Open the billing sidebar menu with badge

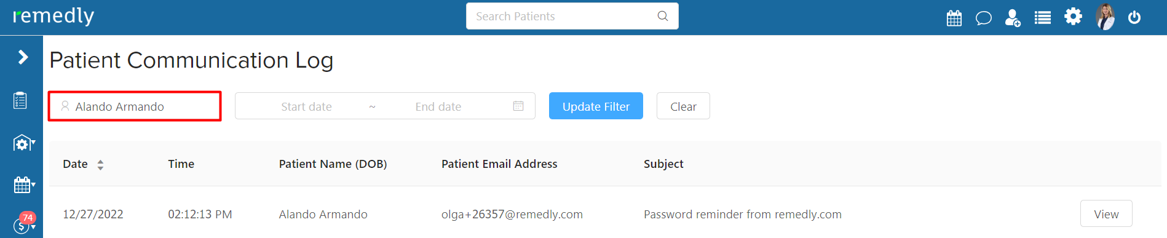[x=24, y=224]
